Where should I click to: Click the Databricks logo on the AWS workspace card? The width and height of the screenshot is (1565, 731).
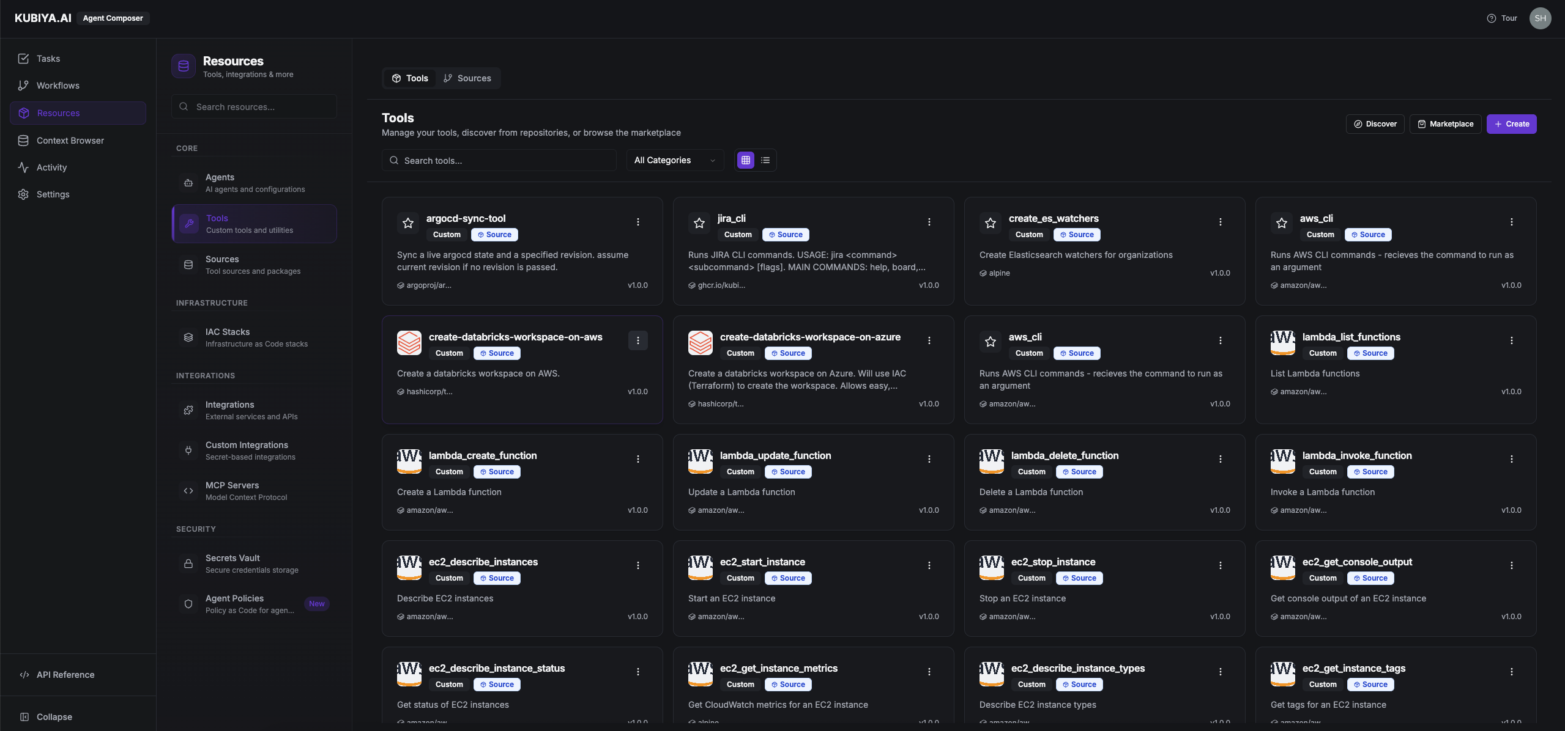409,343
